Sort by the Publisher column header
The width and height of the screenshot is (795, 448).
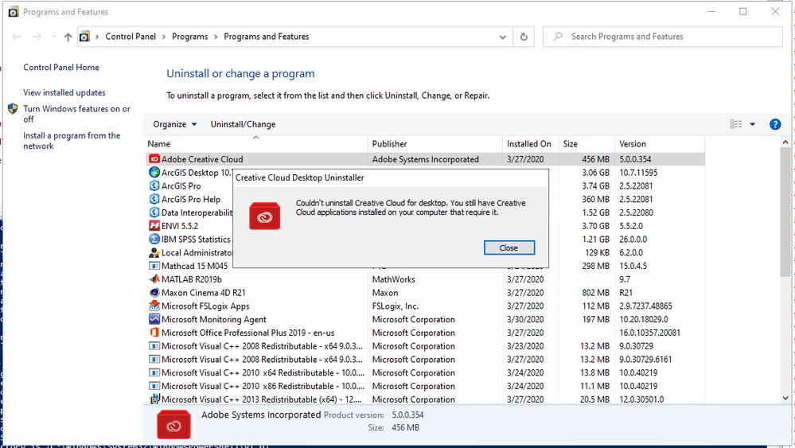(x=435, y=143)
